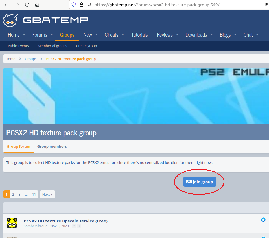Image resolution: width=269 pixels, height=238 pixels.
Task: Click the browser address bar URL
Action: point(157,5)
